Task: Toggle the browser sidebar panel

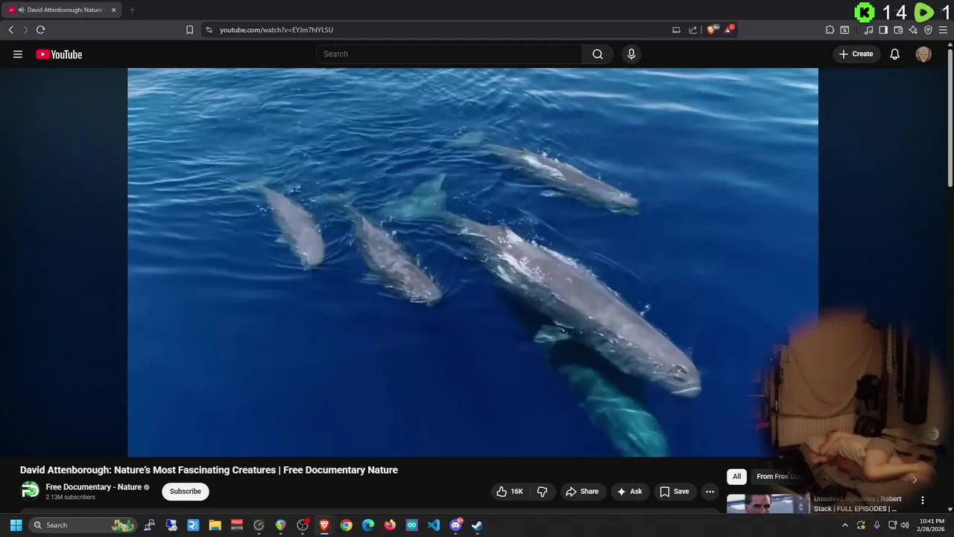Action: coord(883,30)
